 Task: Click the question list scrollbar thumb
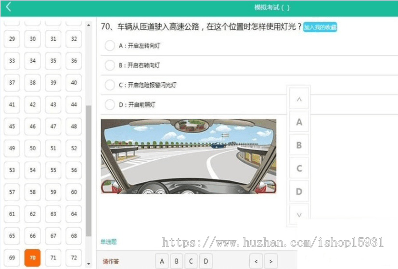89,171
